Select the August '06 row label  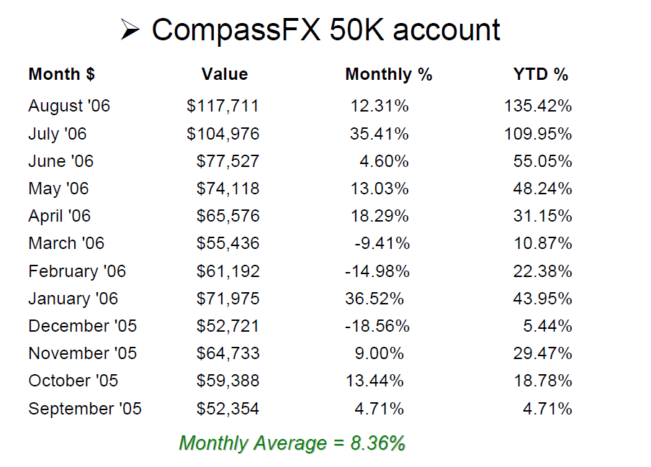click(69, 106)
